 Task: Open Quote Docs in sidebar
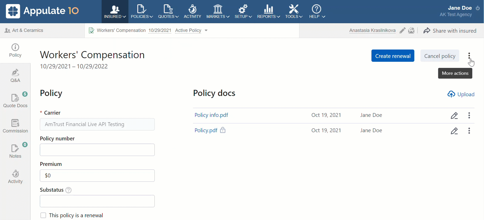[15, 101]
